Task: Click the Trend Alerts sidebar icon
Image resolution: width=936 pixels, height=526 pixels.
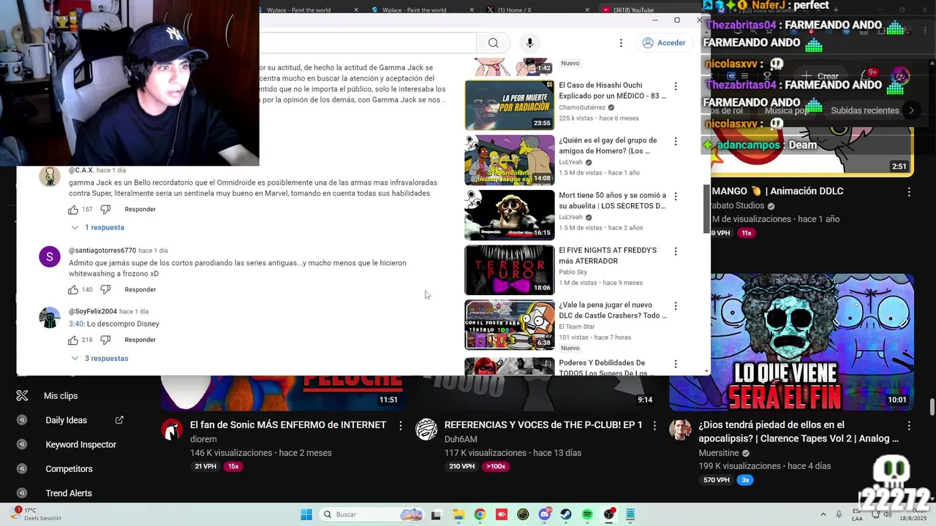Action: [x=22, y=493]
